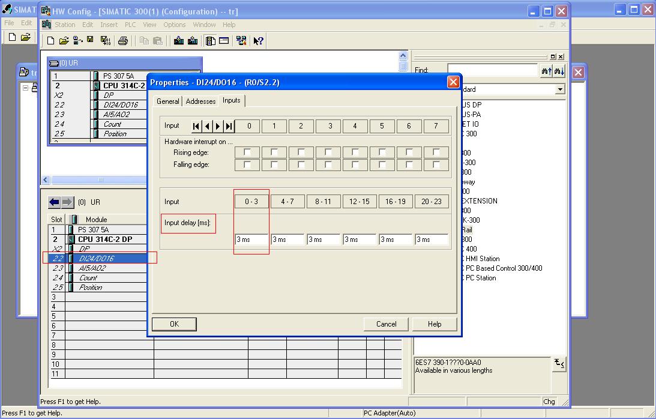Viewport: 656px width, 419px height.
Task: Click the What's This help cursor icon
Action: click(x=258, y=41)
